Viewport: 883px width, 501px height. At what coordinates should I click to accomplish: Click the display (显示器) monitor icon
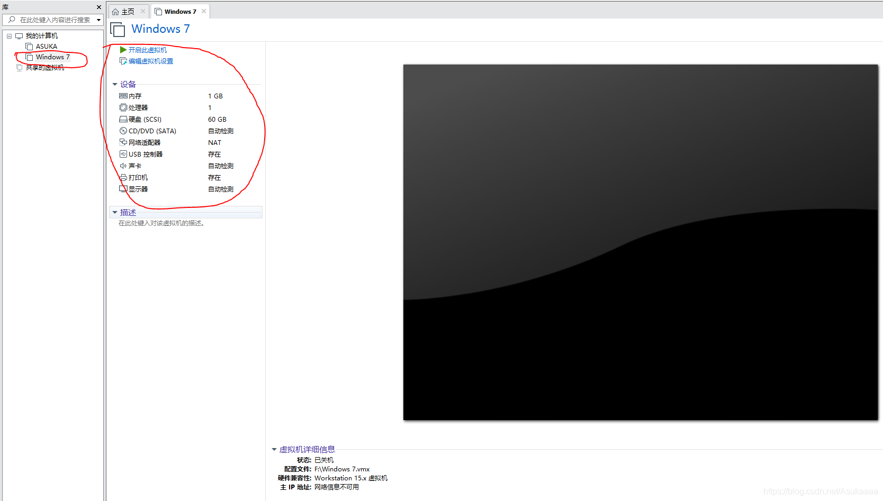(123, 189)
